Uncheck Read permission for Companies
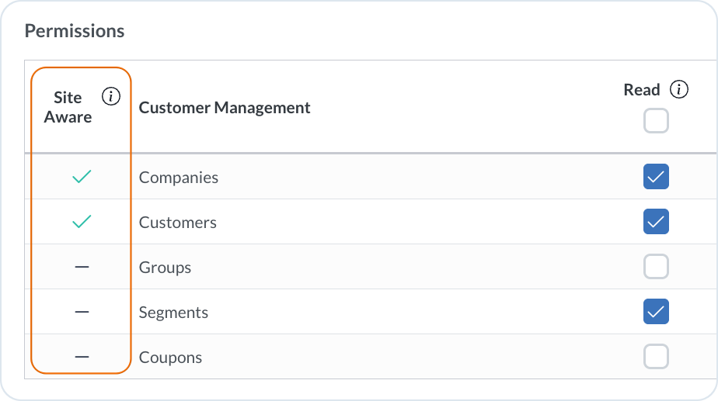The height and width of the screenshot is (401, 718). (656, 177)
